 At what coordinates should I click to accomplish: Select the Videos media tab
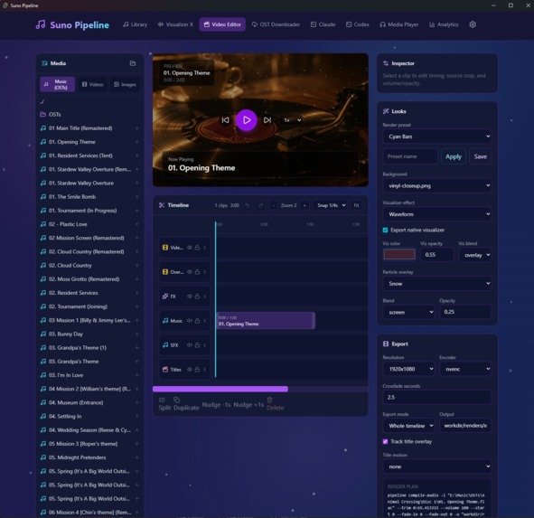93,84
